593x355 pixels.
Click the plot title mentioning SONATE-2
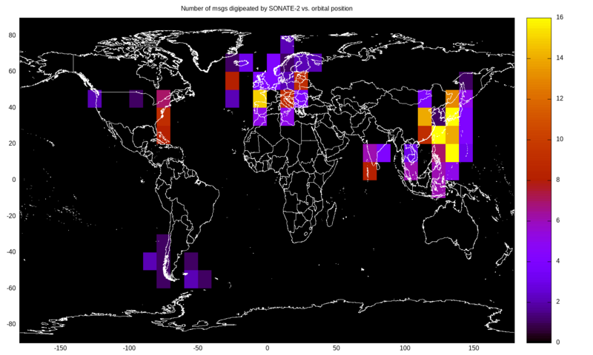click(x=267, y=8)
